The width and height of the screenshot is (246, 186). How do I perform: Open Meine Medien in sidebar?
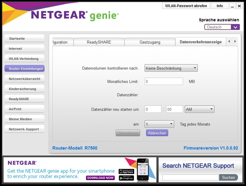[x=25, y=119]
